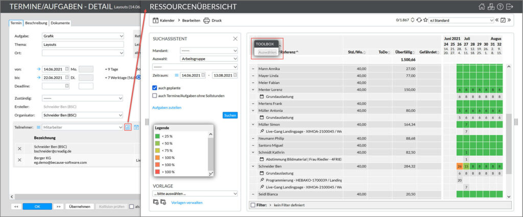Open the Organisator dropdown
523x217 pixels.
tap(83, 115)
